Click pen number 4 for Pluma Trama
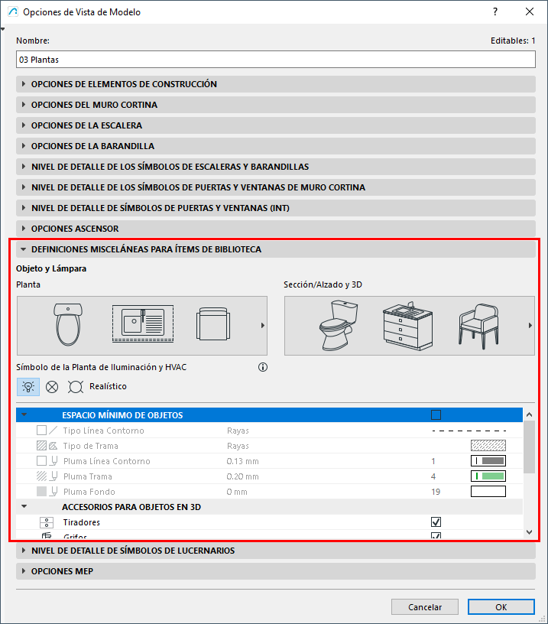The height and width of the screenshot is (624, 548). [x=433, y=476]
